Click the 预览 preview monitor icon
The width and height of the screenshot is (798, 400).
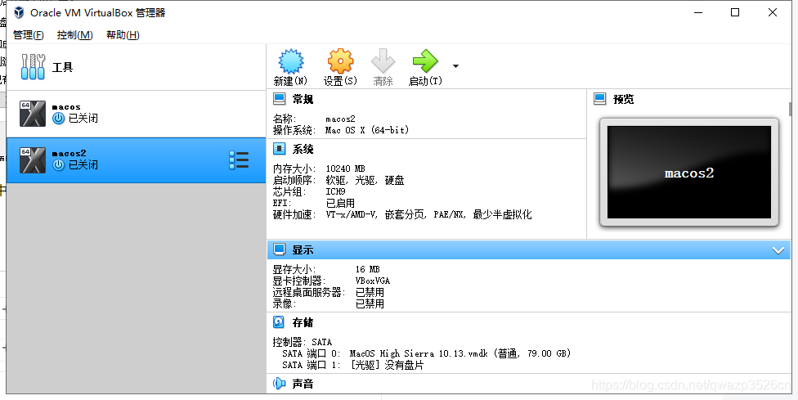(x=600, y=99)
